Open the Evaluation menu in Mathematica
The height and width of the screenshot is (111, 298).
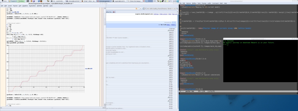tap(32, 6)
